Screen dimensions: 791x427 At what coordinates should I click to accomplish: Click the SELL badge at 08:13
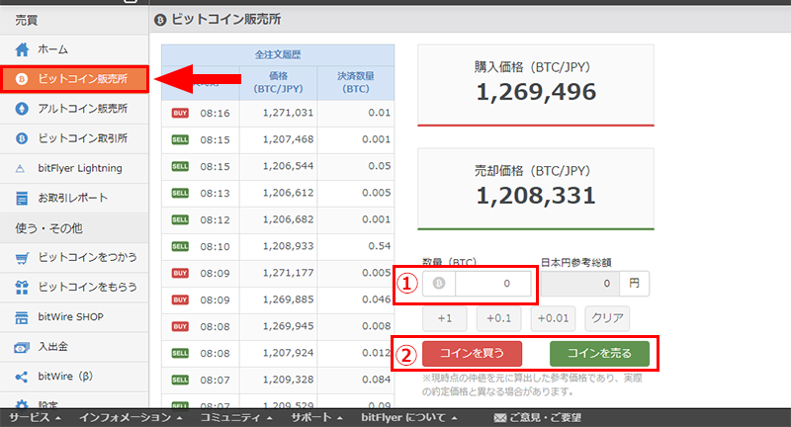[180, 193]
